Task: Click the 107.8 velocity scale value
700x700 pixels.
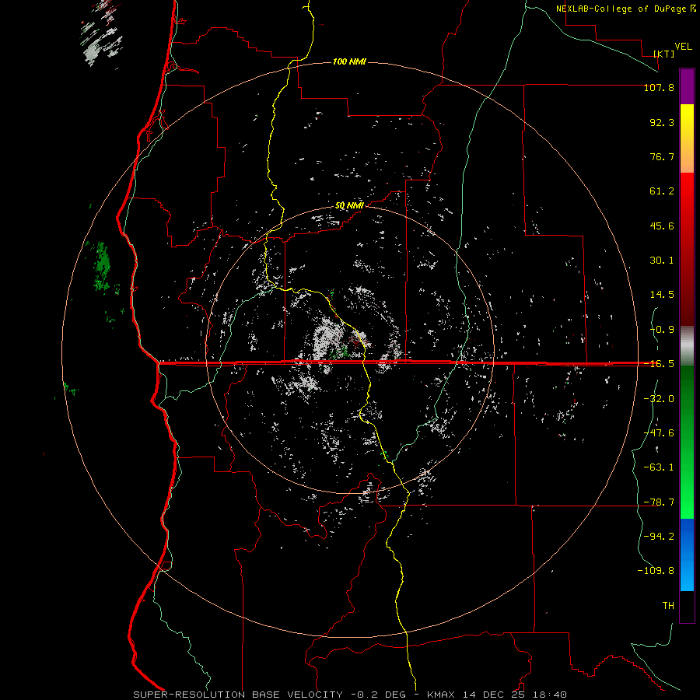Action: (x=659, y=87)
